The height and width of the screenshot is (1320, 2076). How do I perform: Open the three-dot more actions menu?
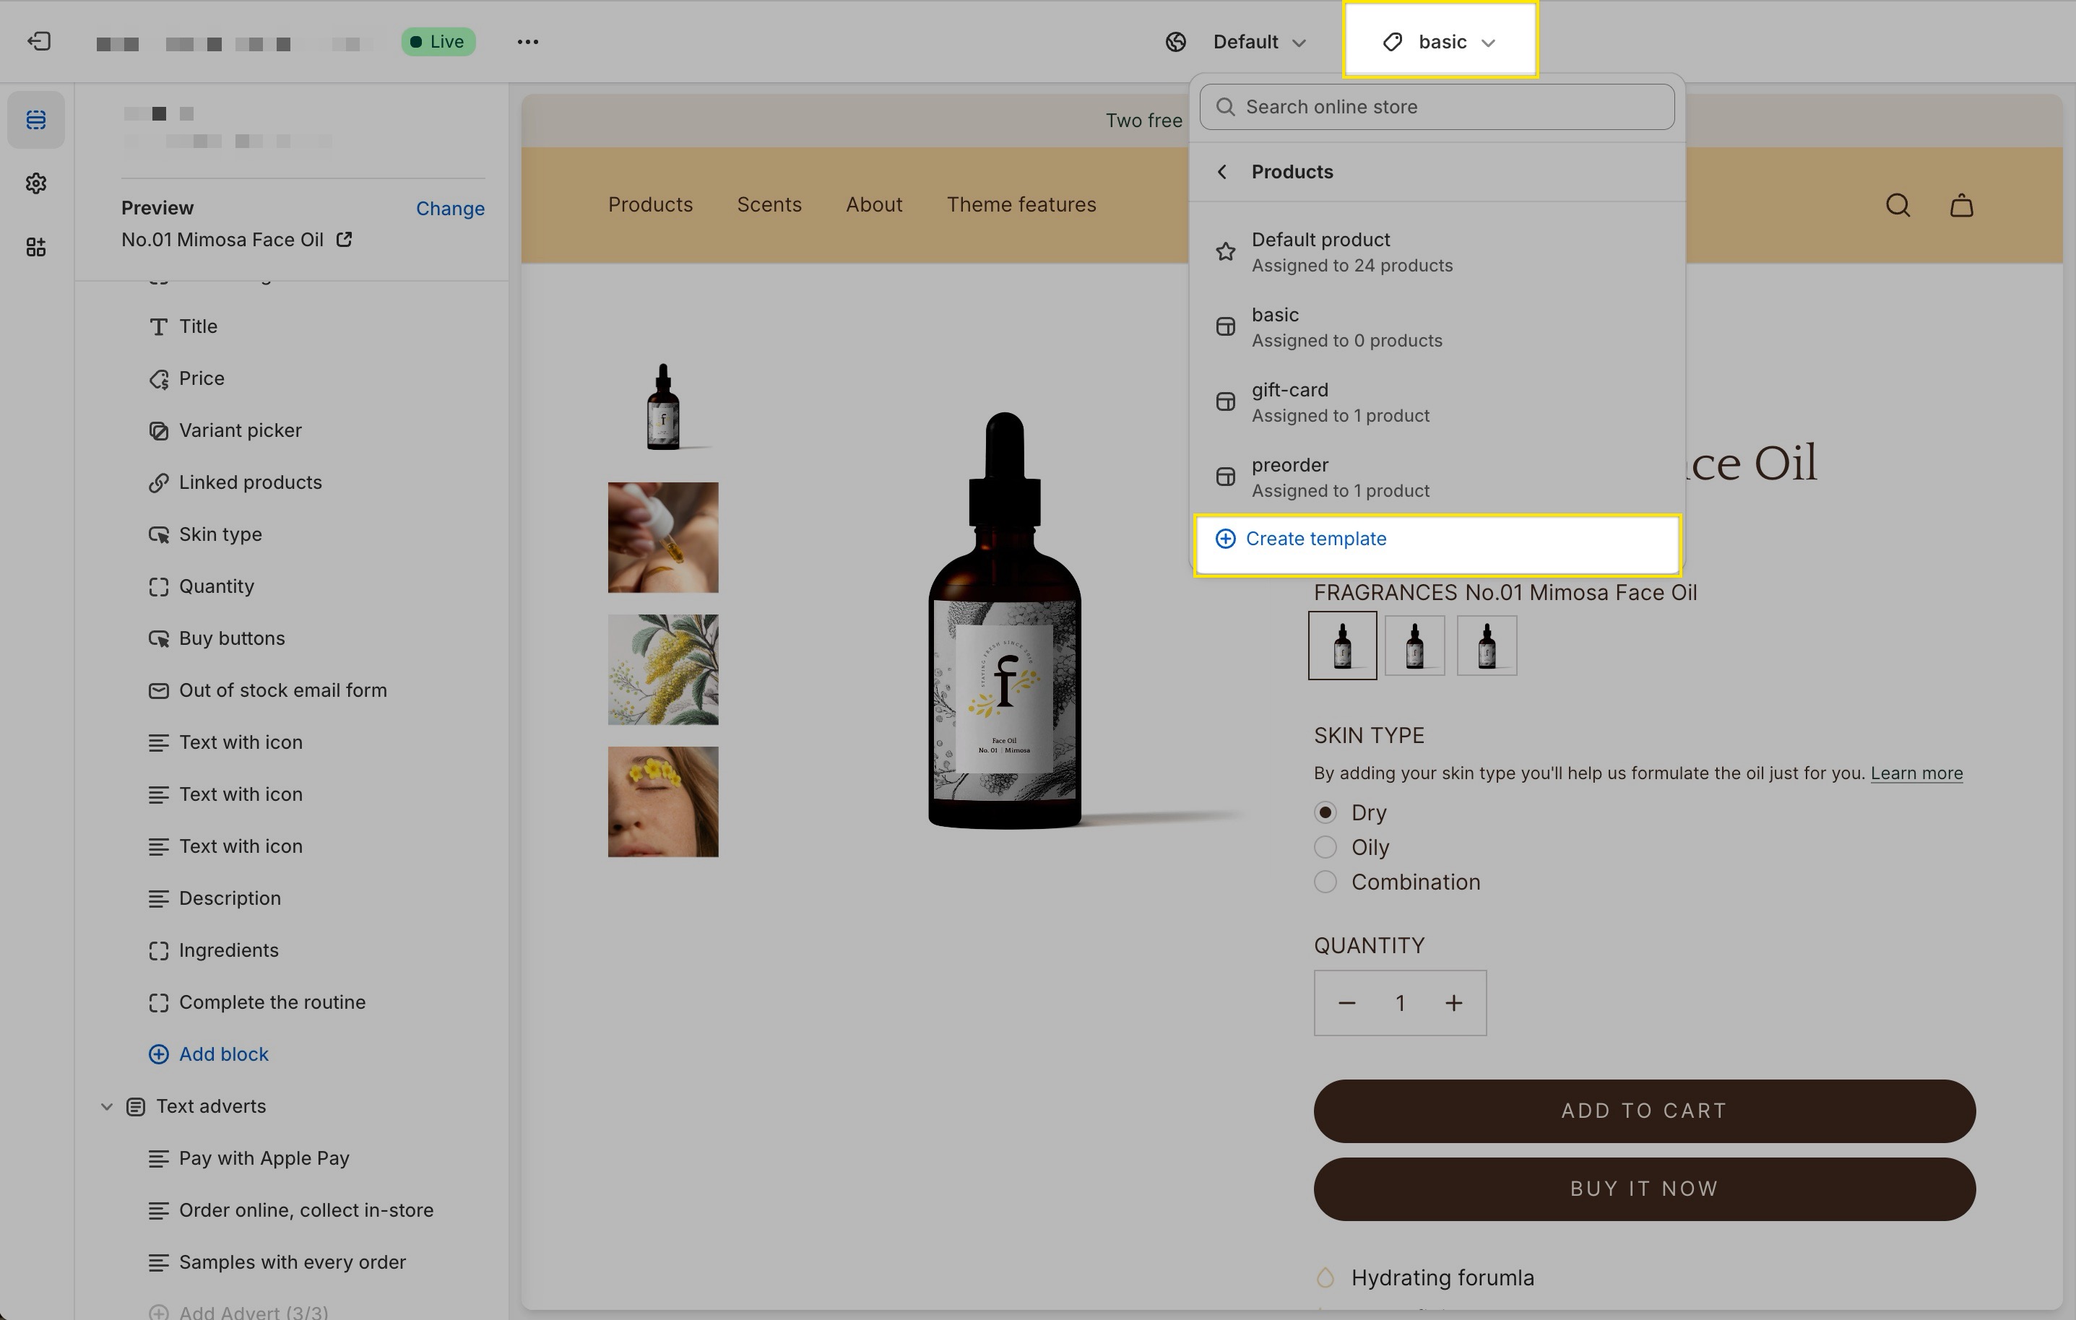tap(527, 41)
